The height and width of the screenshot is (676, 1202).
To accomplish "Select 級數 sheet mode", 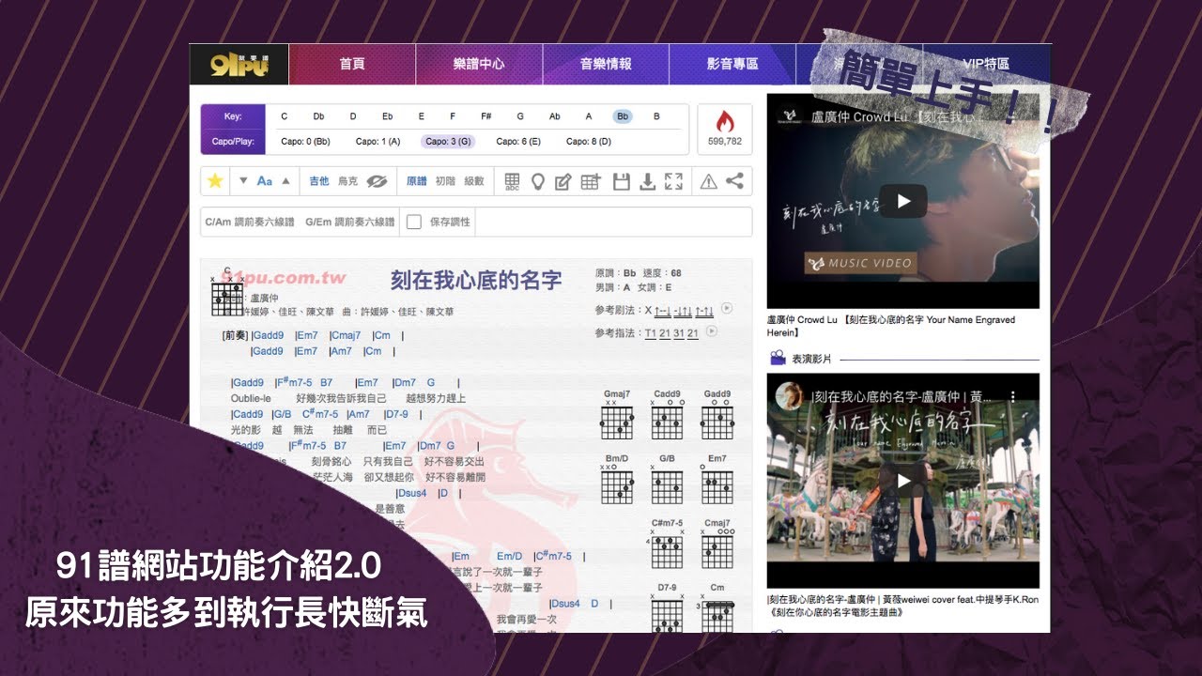I will (x=474, y=181).
